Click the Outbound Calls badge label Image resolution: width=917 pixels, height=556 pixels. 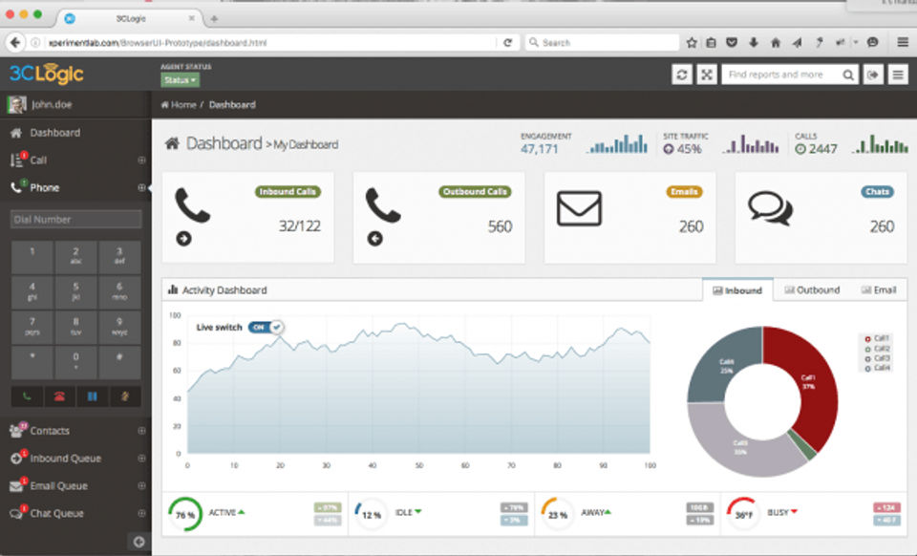[x=475, y=192]
